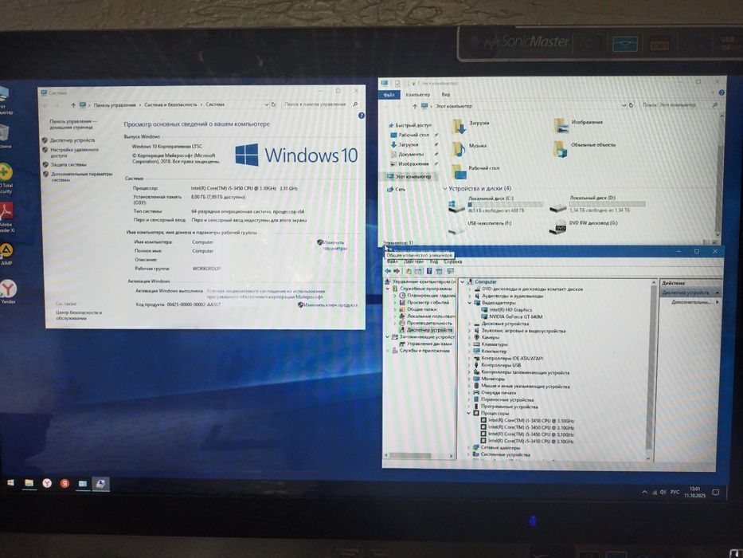Open the Рабочий стол folder in Explorer's main pane
The height and width of the screenshot is (558, 743).
475,170
